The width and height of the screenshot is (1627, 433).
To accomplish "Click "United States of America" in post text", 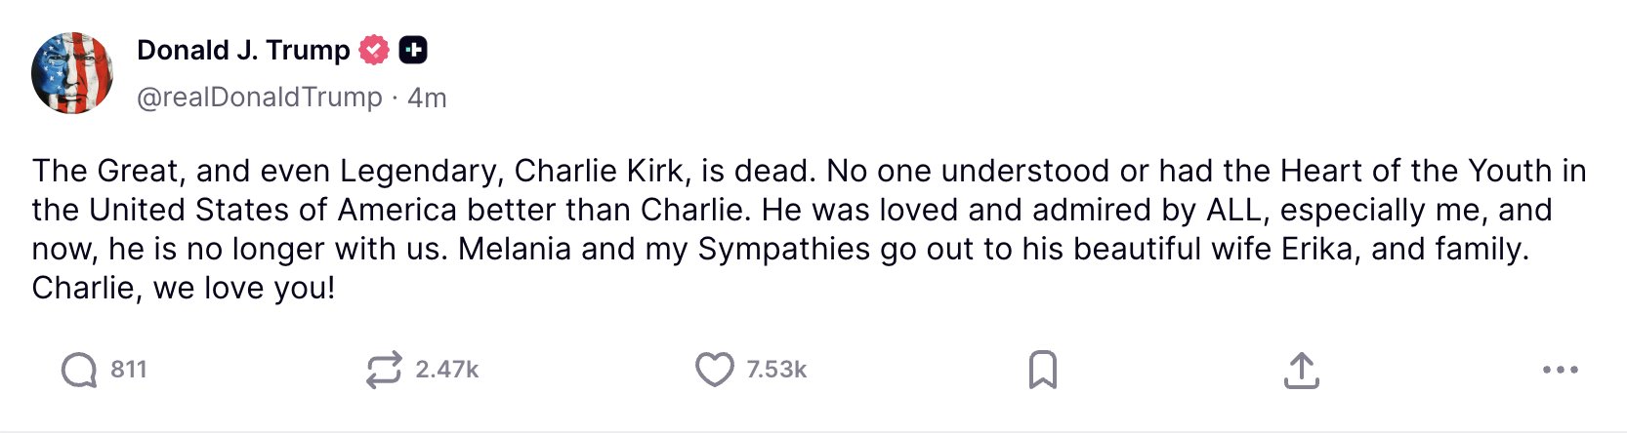I will [273, 210].
